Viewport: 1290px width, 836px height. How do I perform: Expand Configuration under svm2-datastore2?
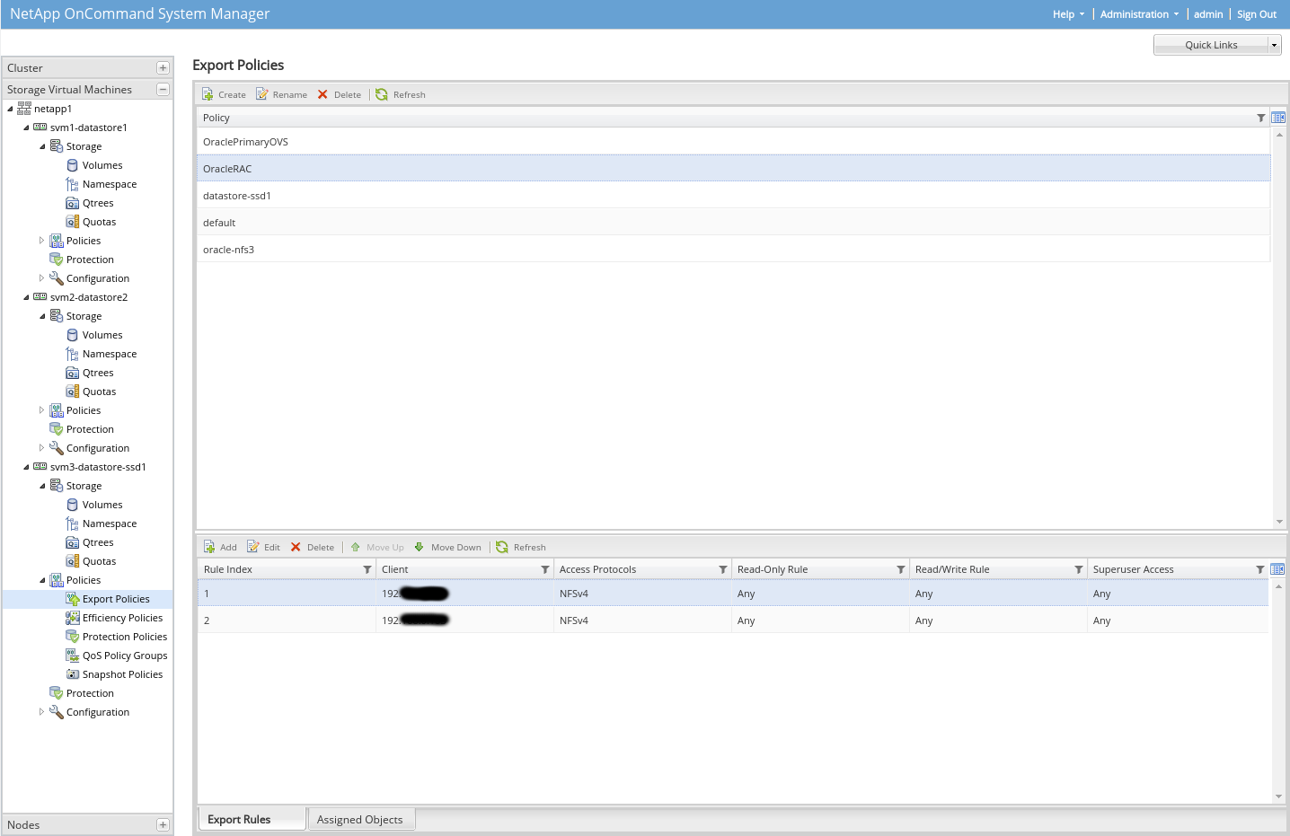tap(41, 448)
